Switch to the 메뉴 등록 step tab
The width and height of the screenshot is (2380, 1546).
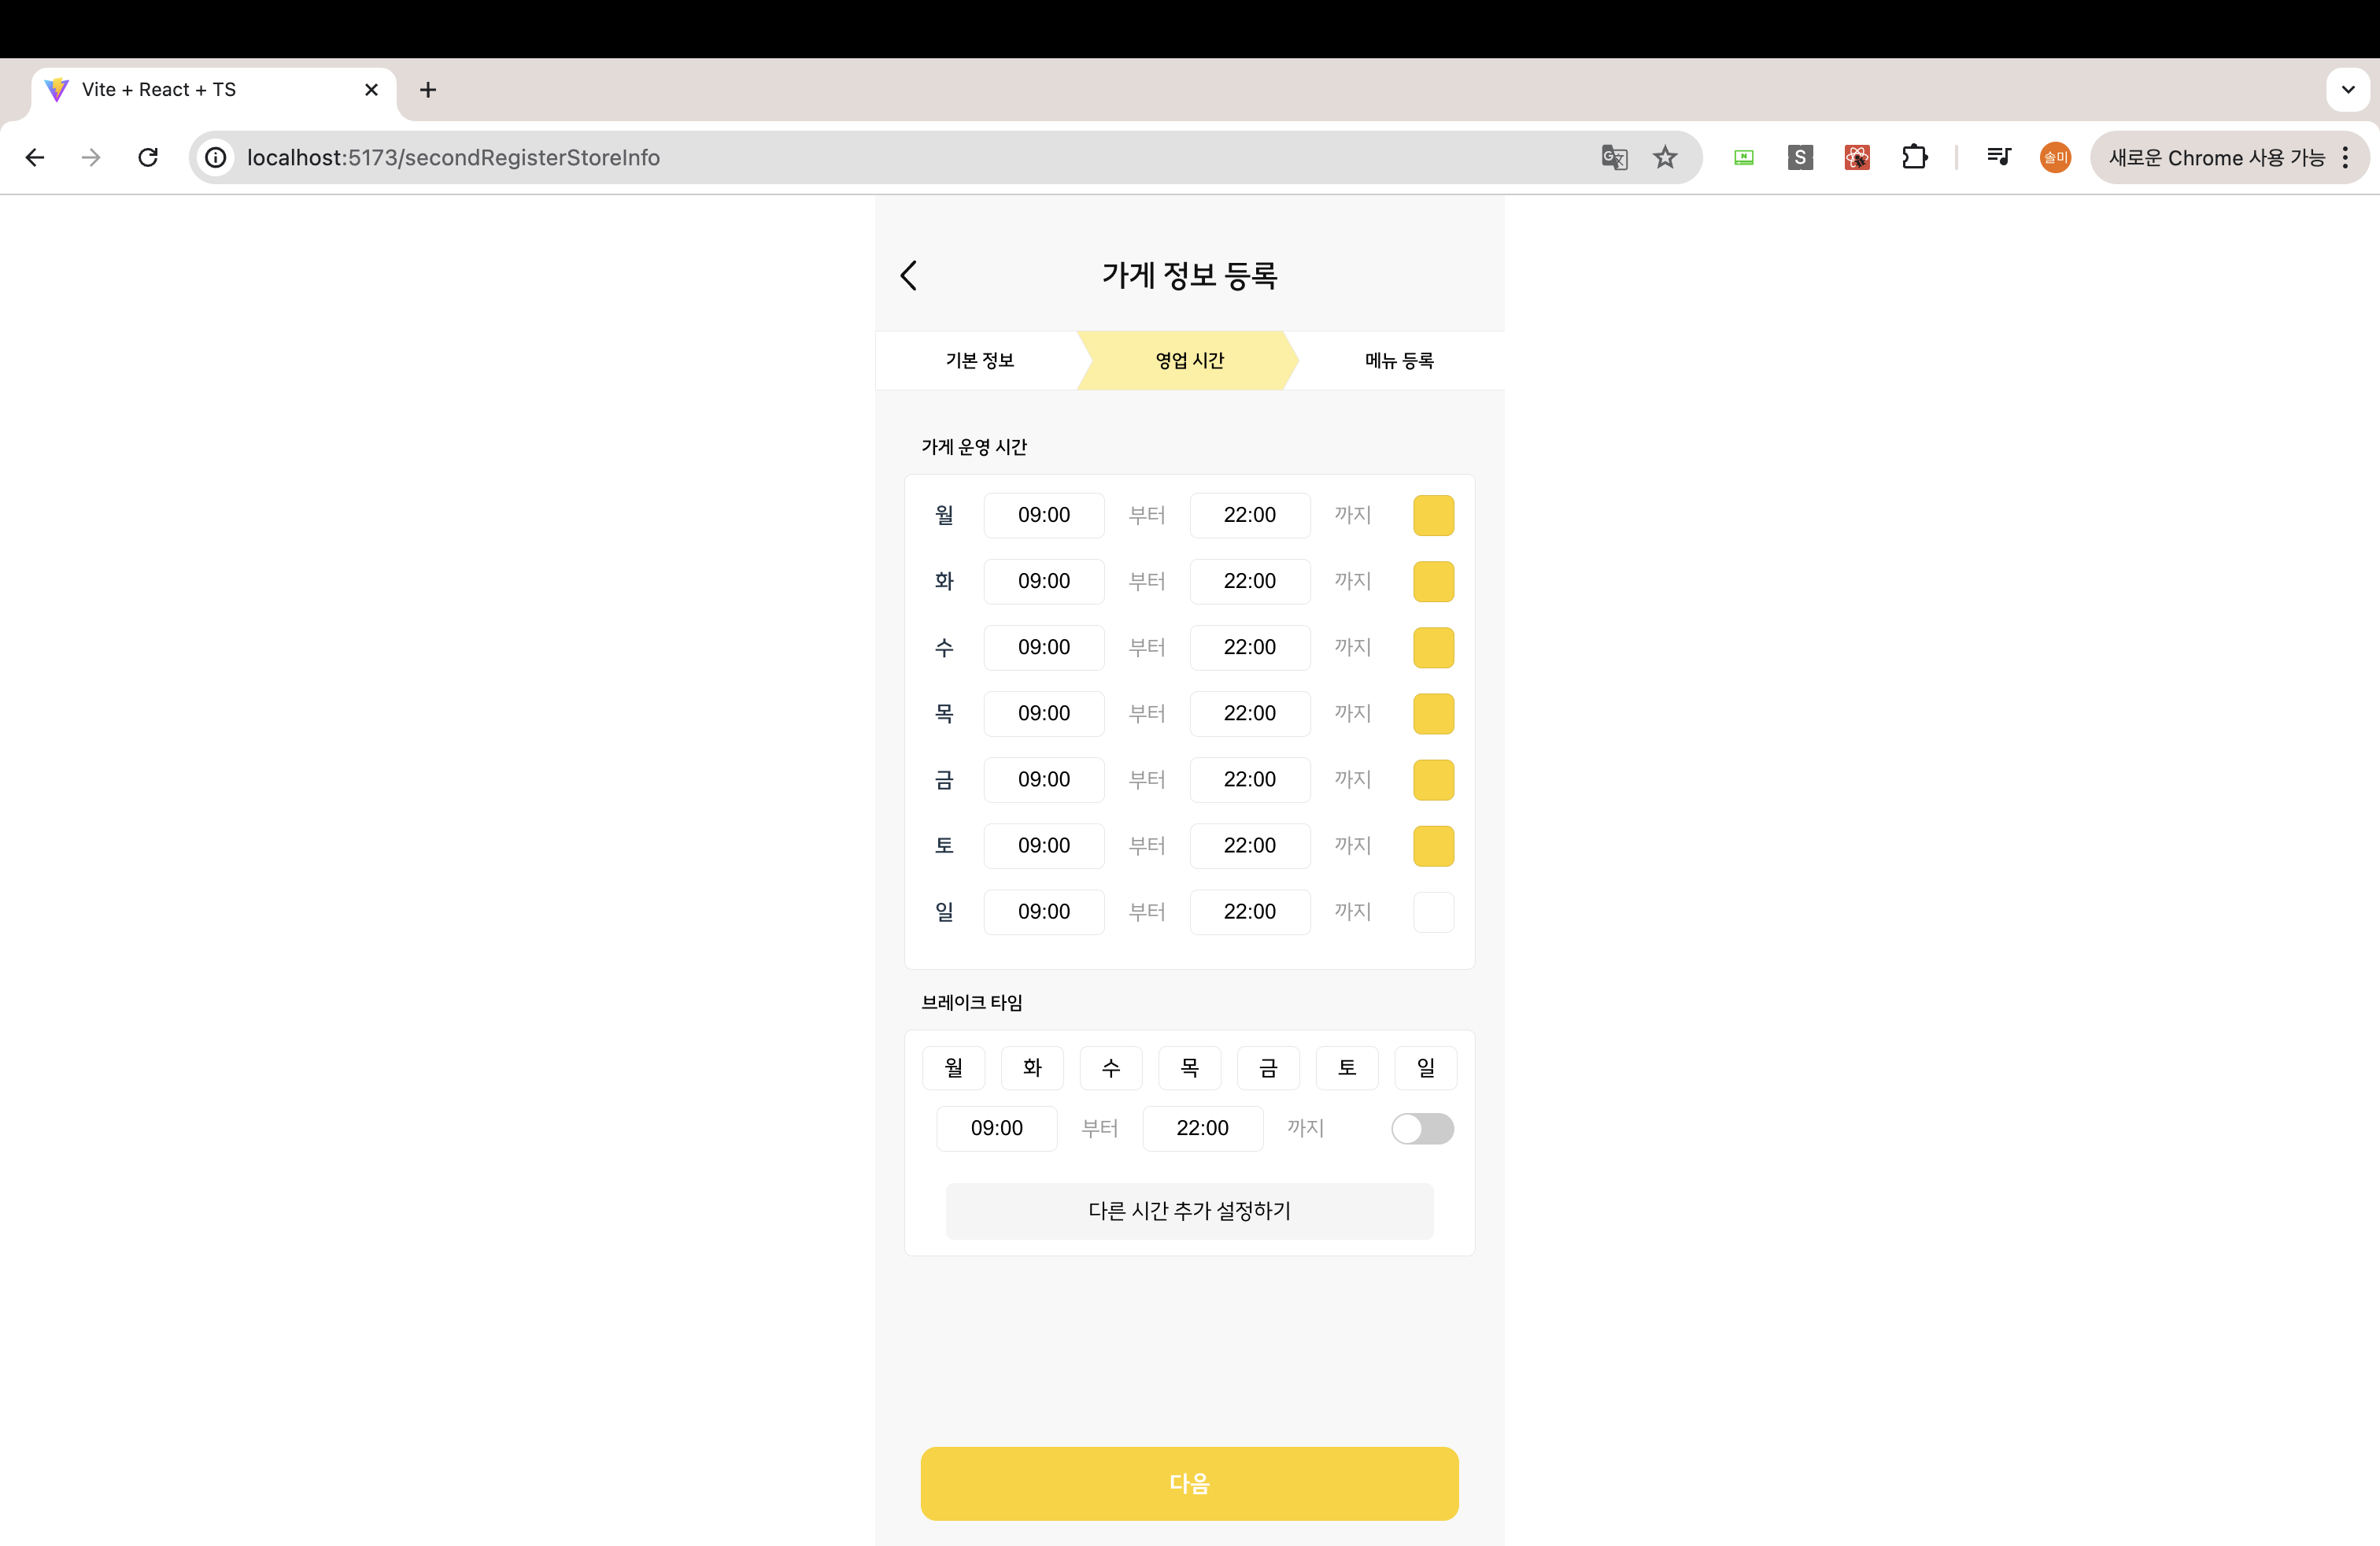[1399, 360]
